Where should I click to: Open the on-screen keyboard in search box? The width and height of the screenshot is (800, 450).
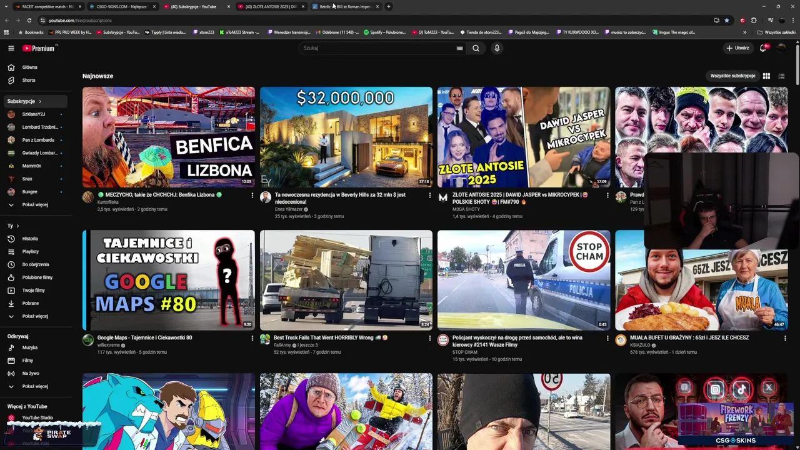(x=459, y=48)
